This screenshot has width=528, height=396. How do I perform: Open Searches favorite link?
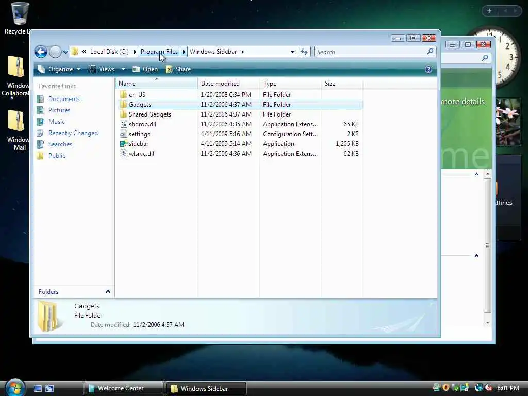(x=60, y=144)
